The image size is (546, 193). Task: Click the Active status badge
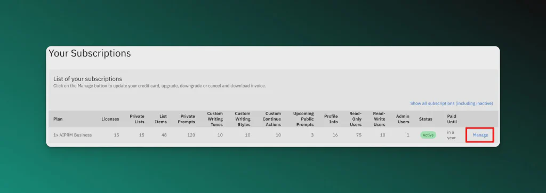tap(428, 135)
